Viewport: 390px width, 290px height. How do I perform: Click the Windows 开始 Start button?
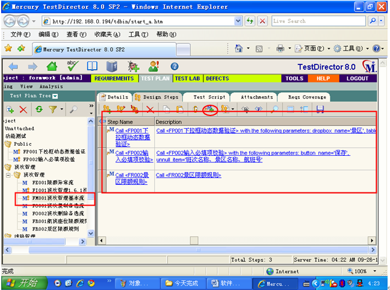tap(23, 283)
